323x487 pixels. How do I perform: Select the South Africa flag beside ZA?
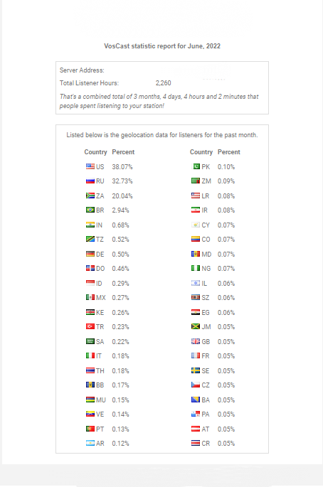tap(90, 196)
